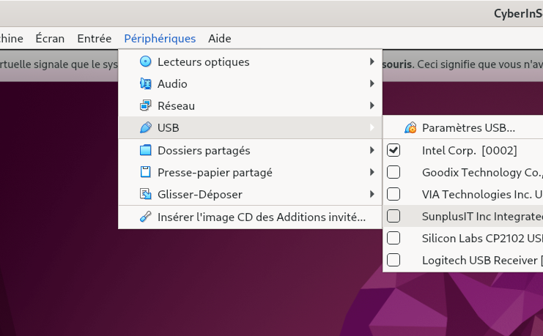
Task: Uncheck the Intel Corp. [0002] device
Action: pyautogui.click(x=394, y=151)
